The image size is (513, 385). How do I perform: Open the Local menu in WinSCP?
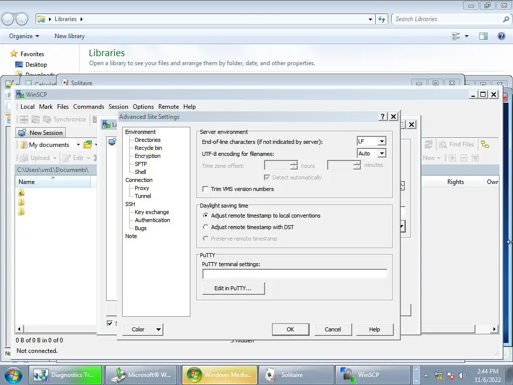(28, 107)
